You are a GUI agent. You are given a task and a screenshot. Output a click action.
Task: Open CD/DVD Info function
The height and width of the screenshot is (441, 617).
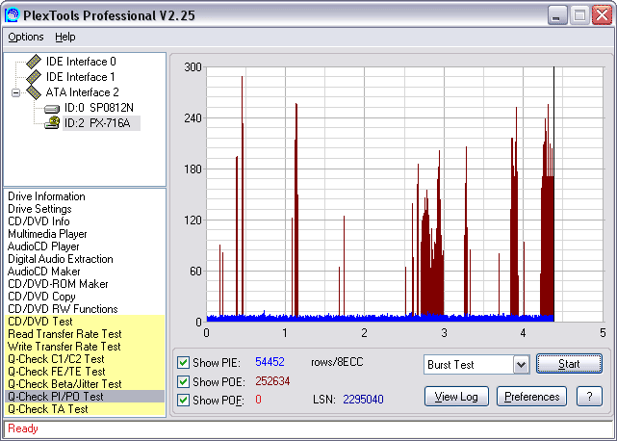[39, 221]
